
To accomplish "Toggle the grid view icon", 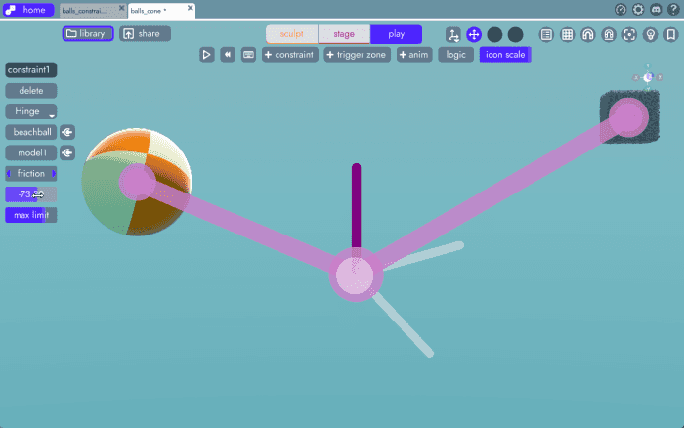I will pos(567,34).
